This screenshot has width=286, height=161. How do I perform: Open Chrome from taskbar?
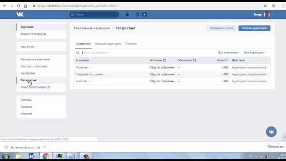[x=46, y=156]
